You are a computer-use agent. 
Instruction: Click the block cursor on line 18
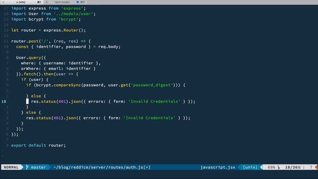[27, 101]
